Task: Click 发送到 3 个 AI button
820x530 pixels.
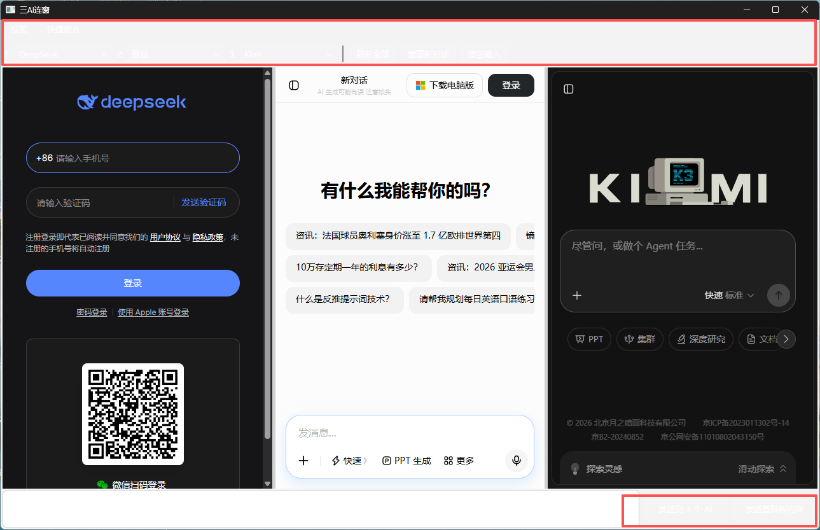Action: tap(685, 510)
